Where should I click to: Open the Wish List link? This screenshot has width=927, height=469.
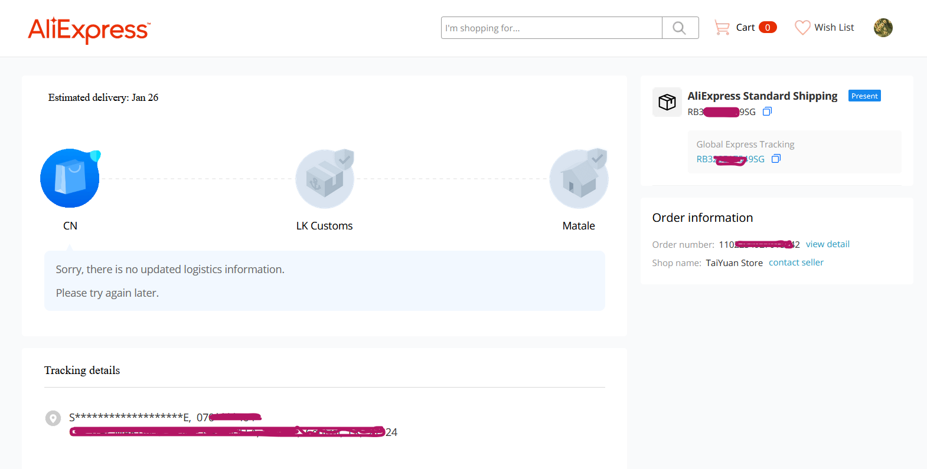(834, 28)
